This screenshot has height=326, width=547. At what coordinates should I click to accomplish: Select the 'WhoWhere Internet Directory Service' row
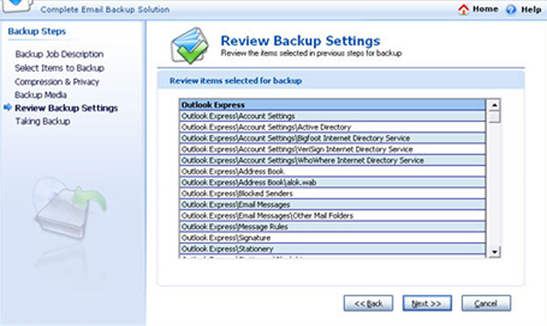(332, 161)
